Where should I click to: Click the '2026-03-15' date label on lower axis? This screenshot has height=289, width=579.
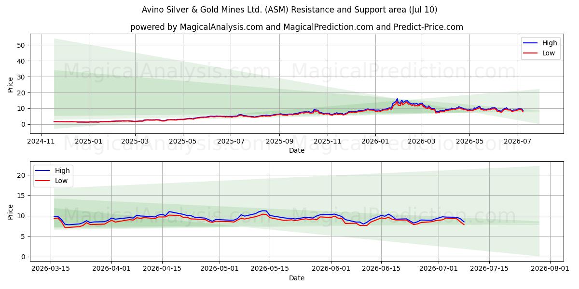[51, 269]
